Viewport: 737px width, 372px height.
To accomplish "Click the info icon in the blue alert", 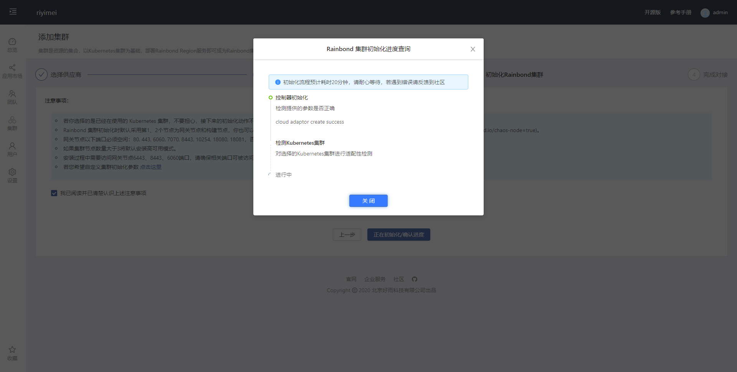I will click(x=278, y=82).
